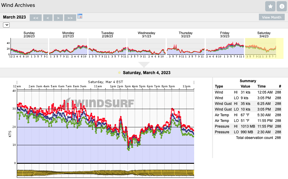Screen dimensions: 288x179
Task: Expand the small dropdown under March 2023
Action: point(6,25)
